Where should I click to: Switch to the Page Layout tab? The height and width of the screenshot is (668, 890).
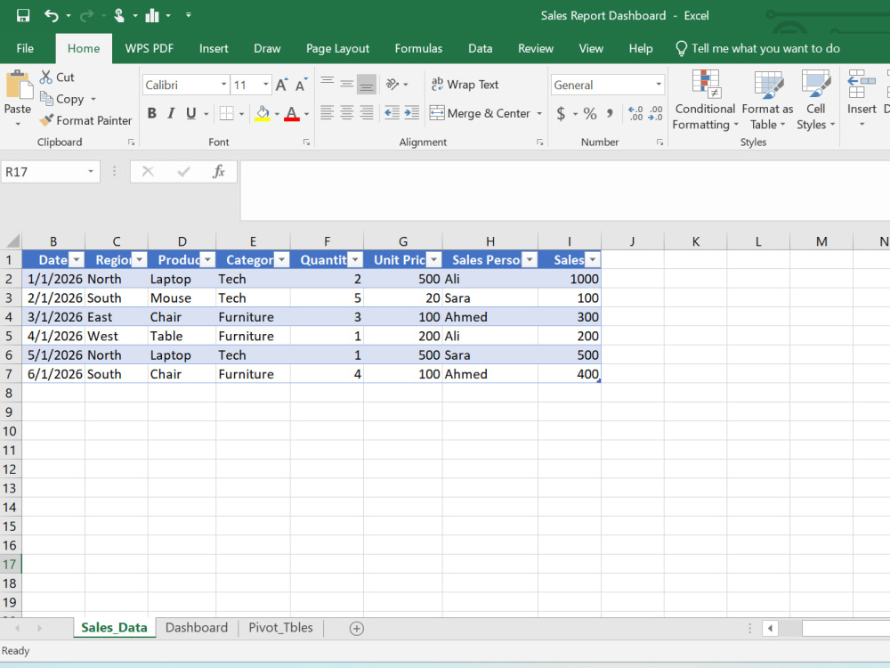click(x=337, y=48)
